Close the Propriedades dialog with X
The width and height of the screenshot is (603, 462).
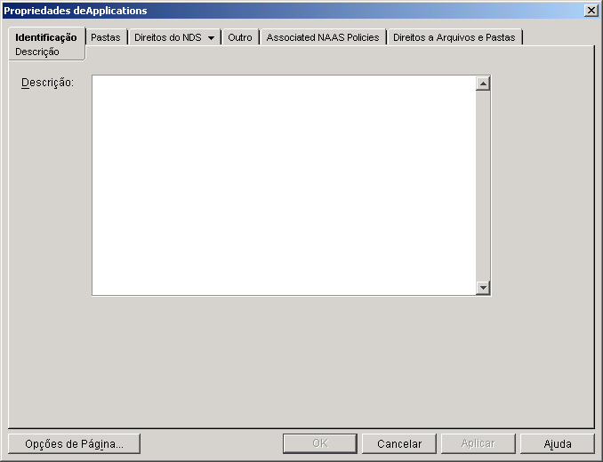point(591,11)
